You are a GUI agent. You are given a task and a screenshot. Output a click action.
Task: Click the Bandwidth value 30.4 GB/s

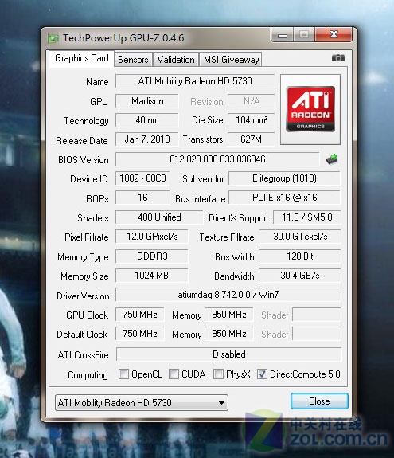pyautogui.click(x=300, y=276)
